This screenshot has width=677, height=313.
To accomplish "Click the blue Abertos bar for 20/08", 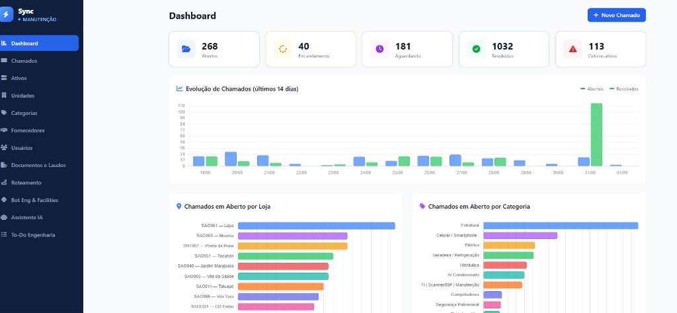I will pyautogui.click(x=231, y=158).
